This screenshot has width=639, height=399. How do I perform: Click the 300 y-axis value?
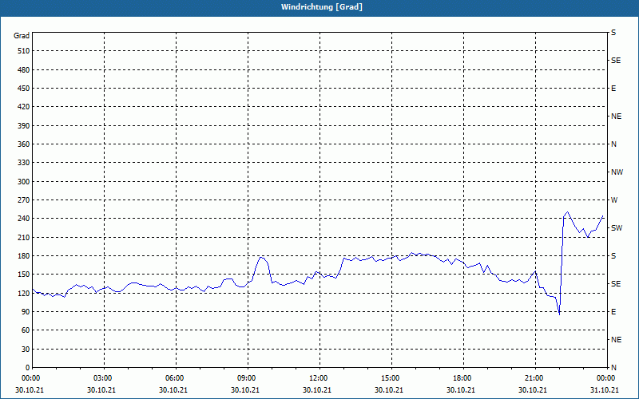click(x=24, y=182)
